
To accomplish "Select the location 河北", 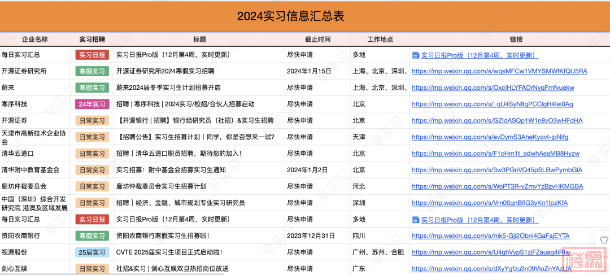I will [359, 186].
